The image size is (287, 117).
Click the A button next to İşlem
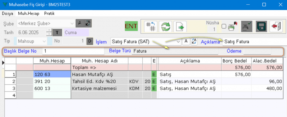click(x=186, y=41)
